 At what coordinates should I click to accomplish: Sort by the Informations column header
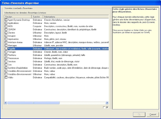[x=76, y=17]
